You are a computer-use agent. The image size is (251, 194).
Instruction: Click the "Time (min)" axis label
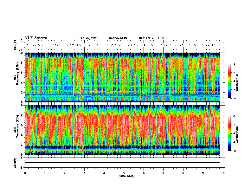click(127, 176)
